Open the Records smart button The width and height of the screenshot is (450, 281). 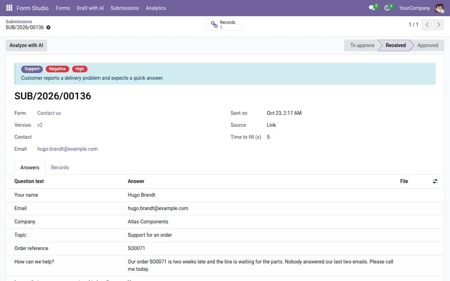[225, 25]
